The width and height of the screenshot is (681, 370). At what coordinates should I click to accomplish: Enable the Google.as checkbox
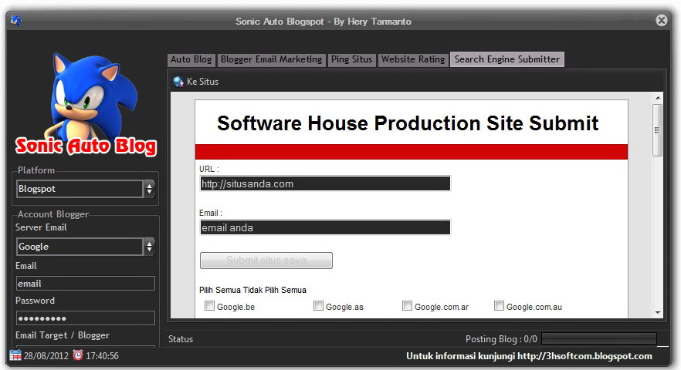[x=318, y=306]
